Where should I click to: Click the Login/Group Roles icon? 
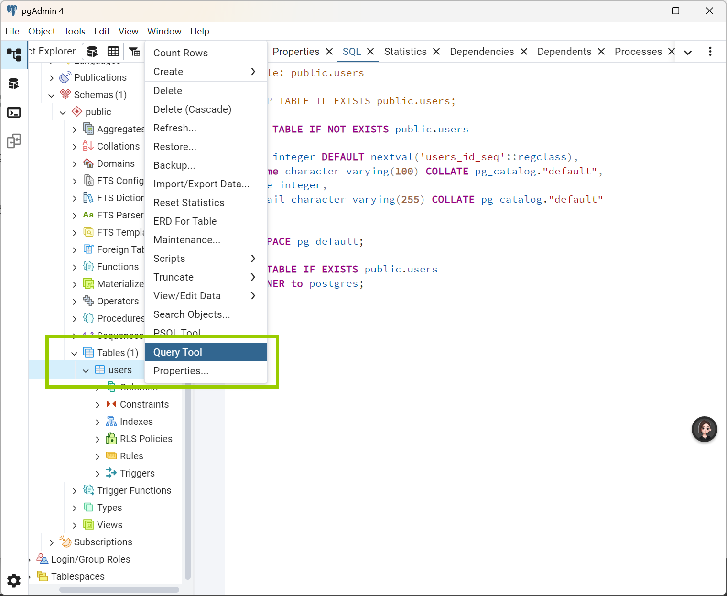tap(42, 559)
